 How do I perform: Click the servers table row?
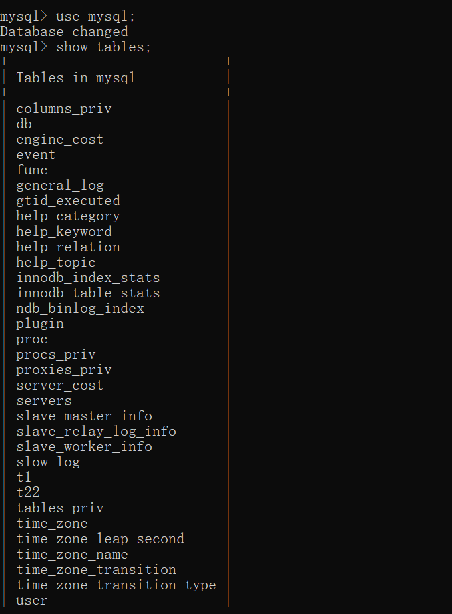(43, 400)
